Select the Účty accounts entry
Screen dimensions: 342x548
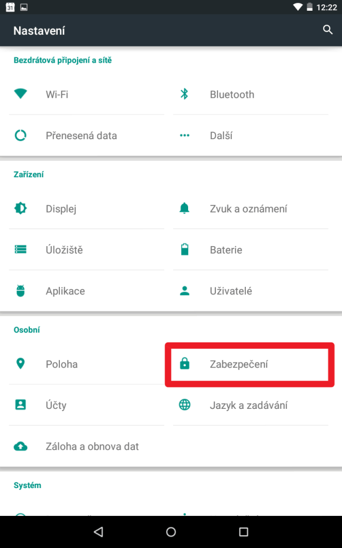(87, 405)
